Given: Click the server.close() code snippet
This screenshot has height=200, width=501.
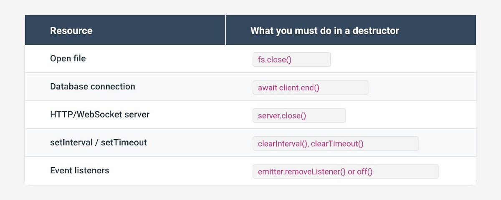Looking at the screenshot, I should pos(299,115).
